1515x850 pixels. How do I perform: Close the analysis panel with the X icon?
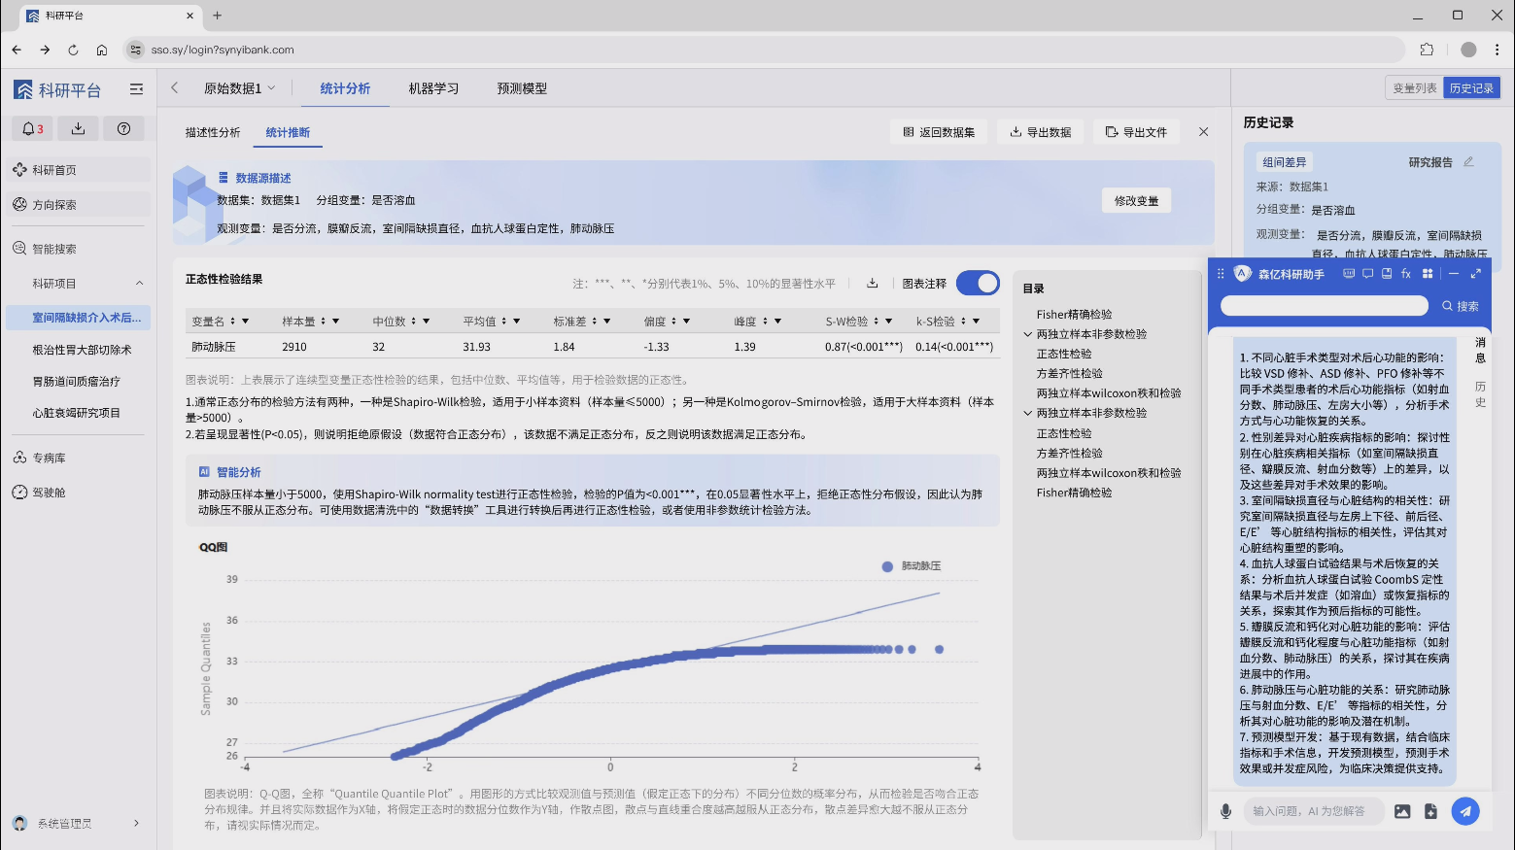(x=1203, y=132)
